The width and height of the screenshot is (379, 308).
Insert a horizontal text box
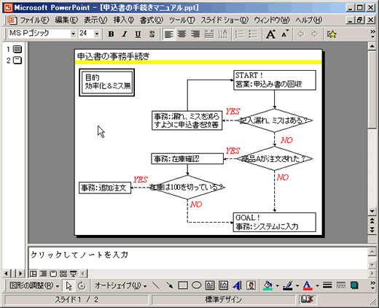(x=210, y=285)
